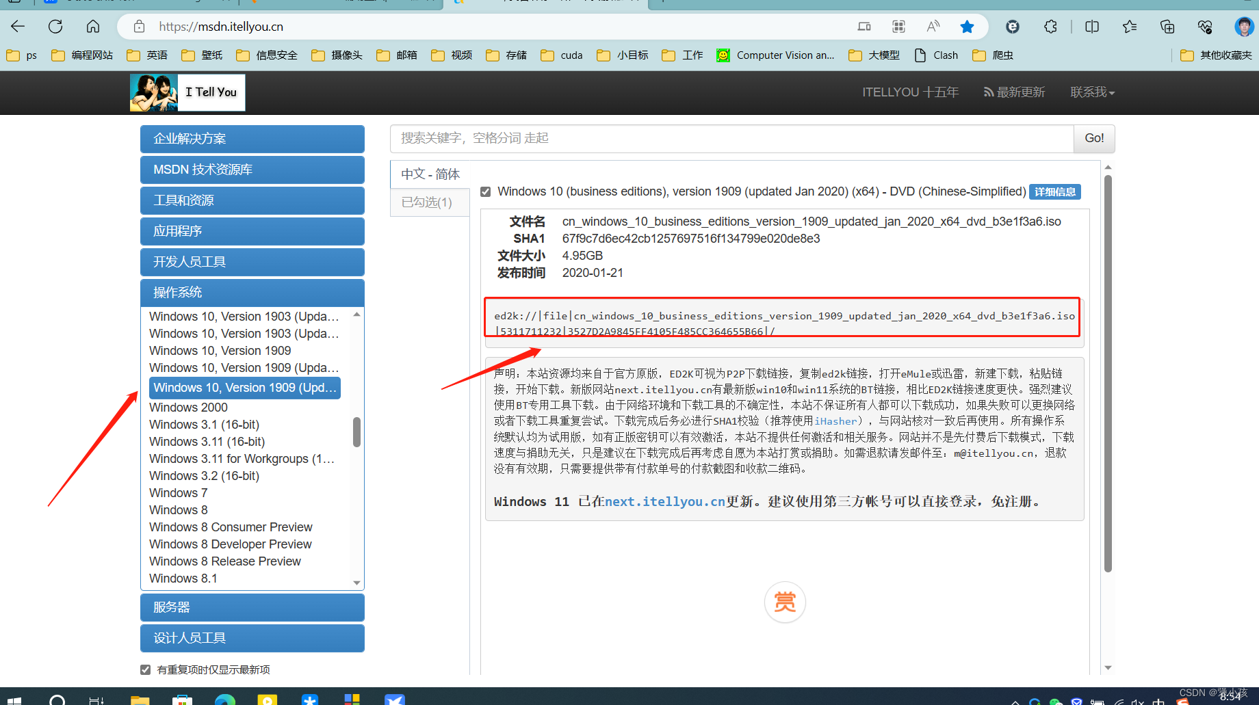Toggle the blue favorite star icon
The image size is (1259, 705).
tap(967, 27)
